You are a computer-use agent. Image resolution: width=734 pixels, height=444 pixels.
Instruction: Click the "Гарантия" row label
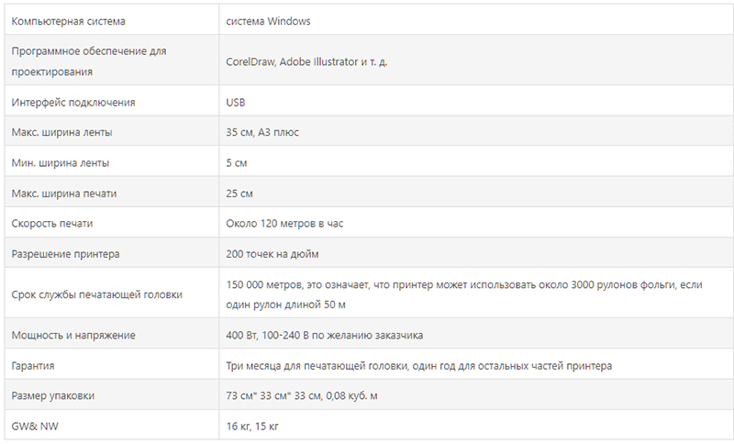coord(33,366)
